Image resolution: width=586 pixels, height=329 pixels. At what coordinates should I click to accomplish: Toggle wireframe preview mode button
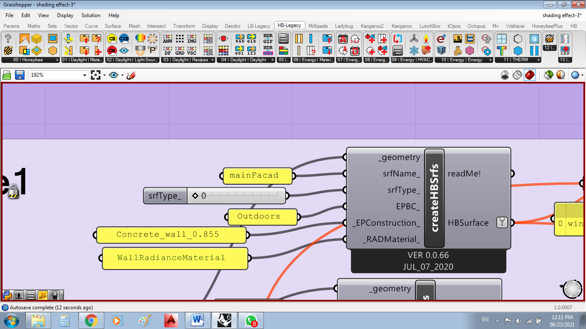tap(517, 75)
